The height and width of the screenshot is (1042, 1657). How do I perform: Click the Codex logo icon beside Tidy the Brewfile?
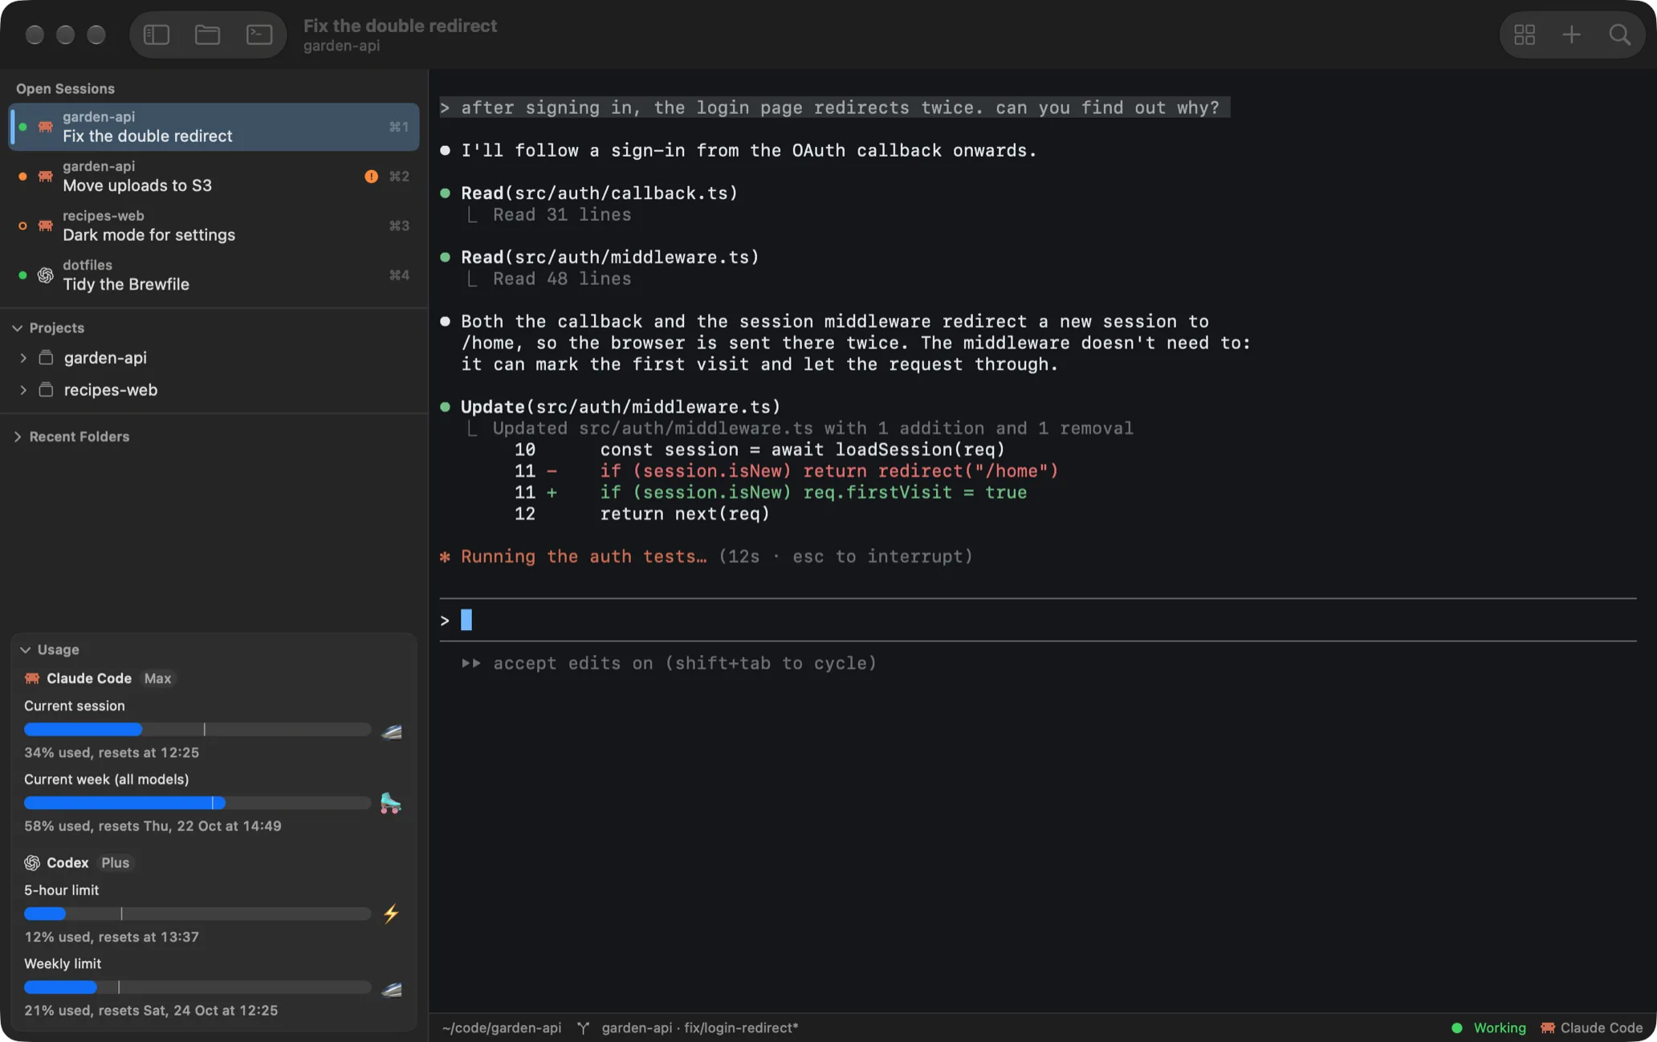[46, 275]
